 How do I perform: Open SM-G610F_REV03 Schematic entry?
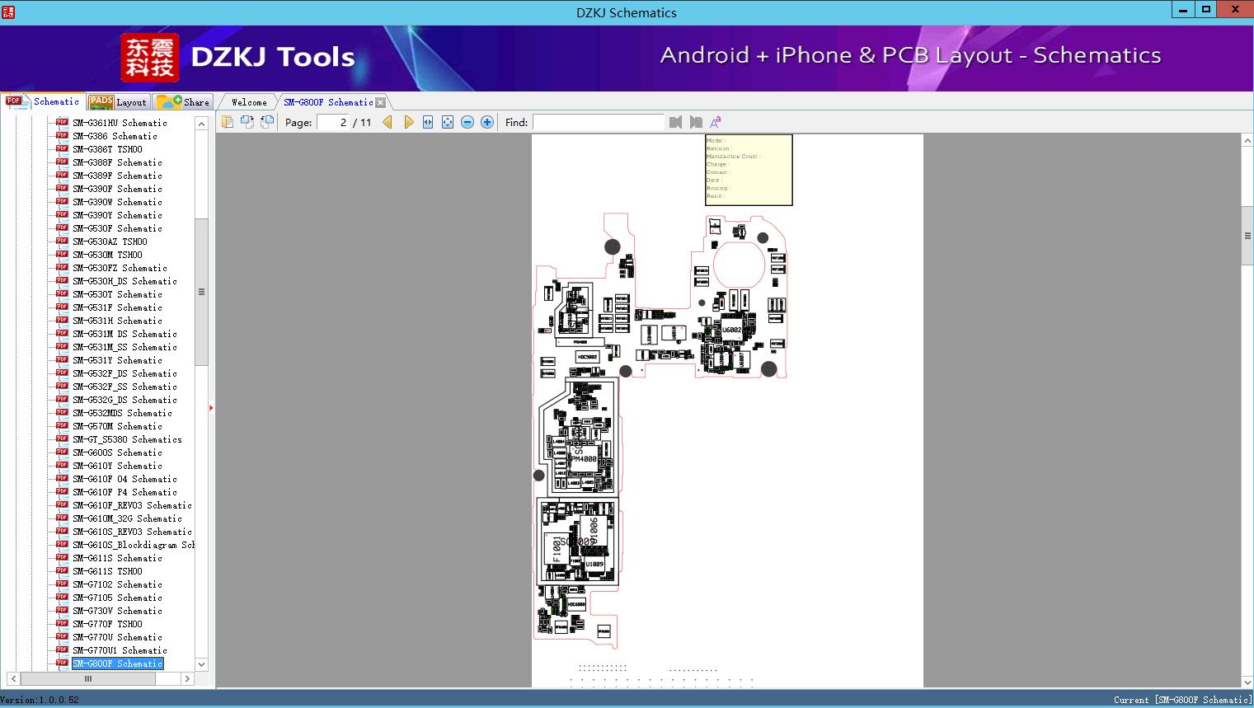coord(132,505)
